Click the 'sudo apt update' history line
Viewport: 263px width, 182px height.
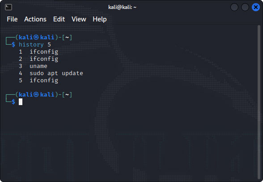(51, 73)
